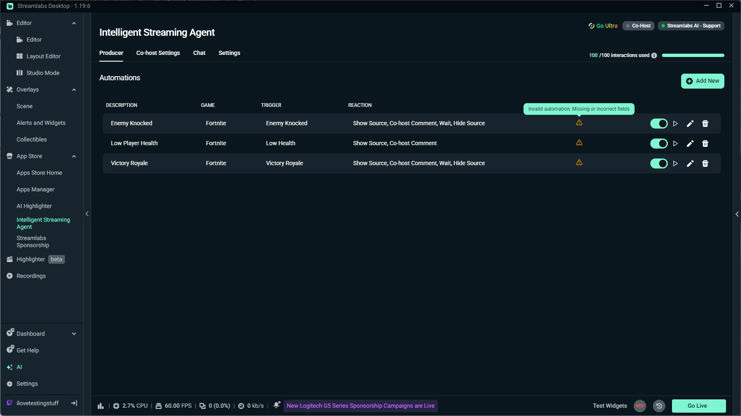Switch off Victory Royale automation
741x416 pixels.
[659, 163]
